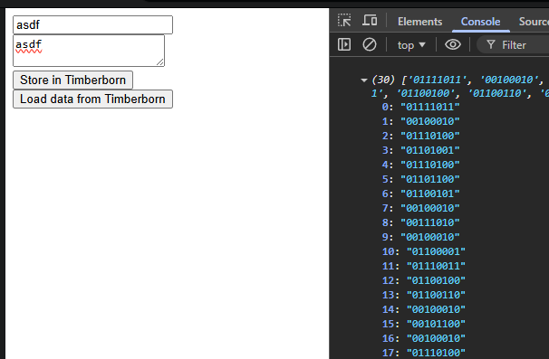Screen dimensions: 549x359
Task: Select array entry 15: "00101100"
Action: coord(424,324)
